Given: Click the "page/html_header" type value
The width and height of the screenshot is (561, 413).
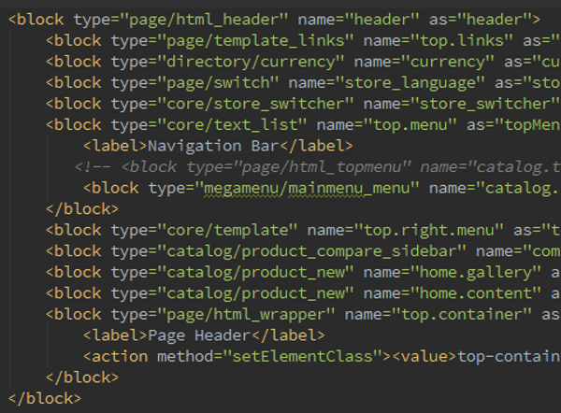Looking at the screenshot, I should coord(204,20).
